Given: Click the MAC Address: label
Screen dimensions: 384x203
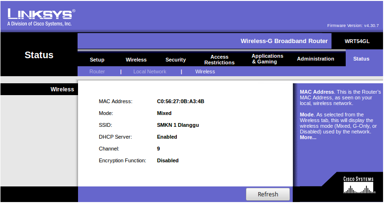Looking at the screenshot, I should [x=115, y=101].
